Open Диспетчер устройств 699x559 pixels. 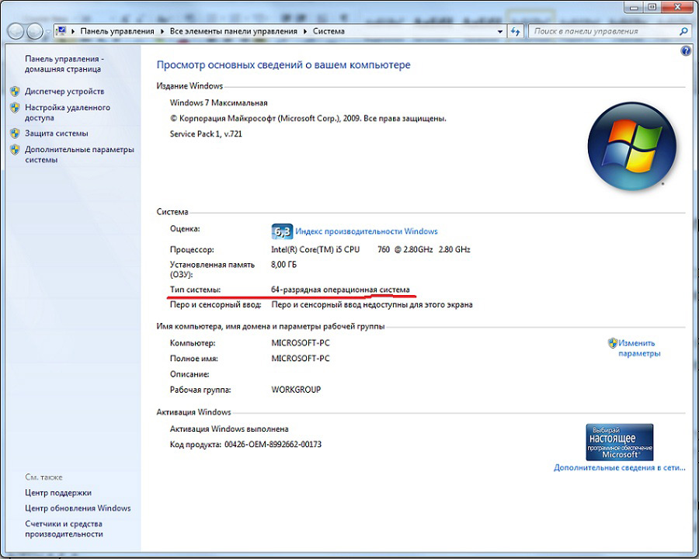pyautogui.click(x=64, y=92)
